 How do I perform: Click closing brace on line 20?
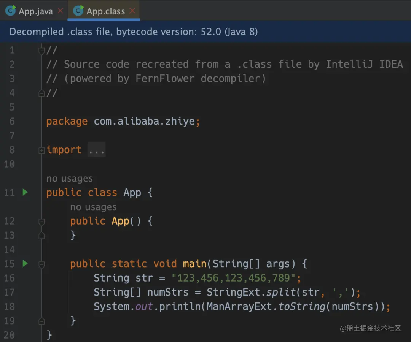(x=49, y=335)
